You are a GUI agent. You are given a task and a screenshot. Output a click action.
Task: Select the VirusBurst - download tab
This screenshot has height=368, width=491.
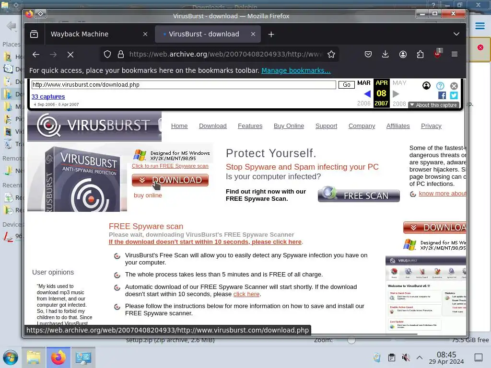pyautogui.click(x=204, y=34)
